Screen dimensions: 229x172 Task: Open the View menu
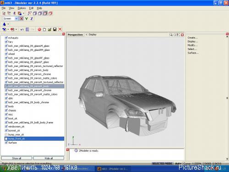pos(11,8)
